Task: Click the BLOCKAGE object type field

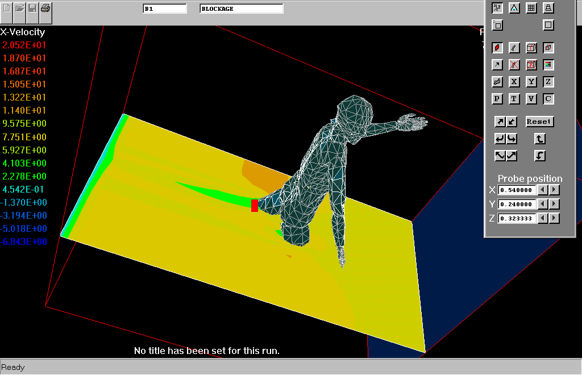Action: click(242, 9)
